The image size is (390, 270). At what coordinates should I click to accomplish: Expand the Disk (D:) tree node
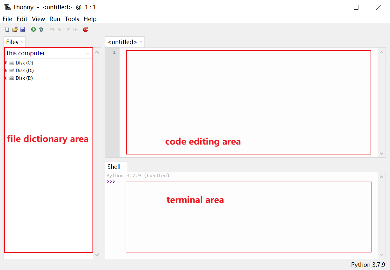5,70
